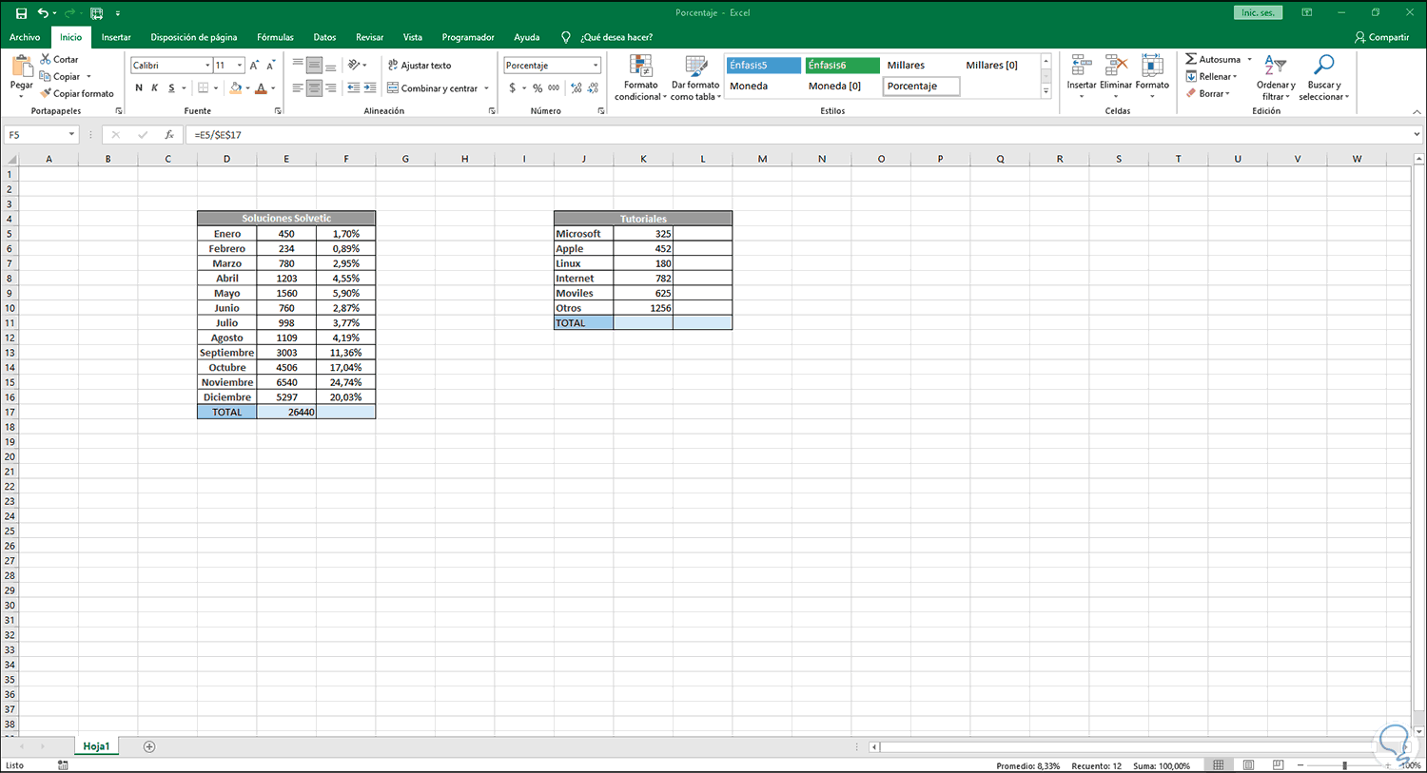Select the cell containing 26440
The image size is (1427, 773).
point(286,412)
